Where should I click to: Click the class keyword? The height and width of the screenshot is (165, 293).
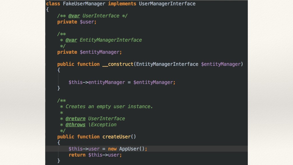pos(53,4)
